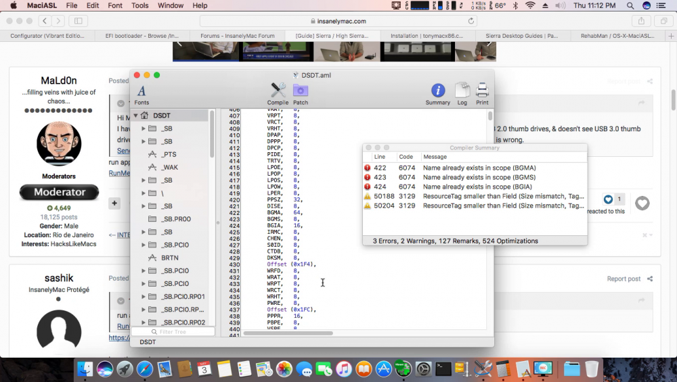Click Report post on sashik's post
The image size is (677, 382).
click(x=624, y=279)
